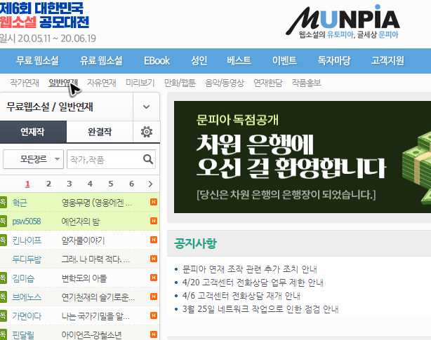Go to page 5 of the list
Image resolution: width=431 pixels, height=340 pixels.
110,184
